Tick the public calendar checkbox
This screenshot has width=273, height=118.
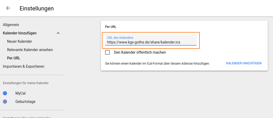107,52
